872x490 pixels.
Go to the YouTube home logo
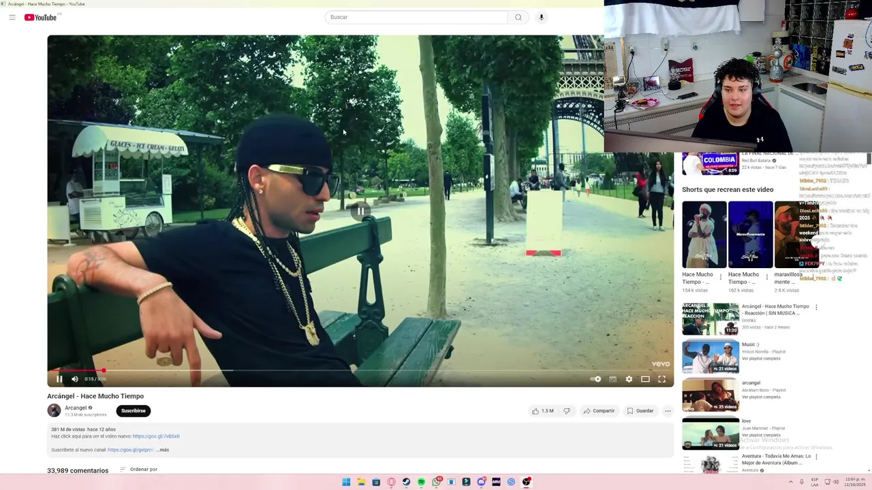(41, 17)
